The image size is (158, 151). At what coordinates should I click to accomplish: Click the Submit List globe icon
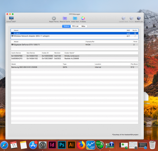(x=139, y=18)
